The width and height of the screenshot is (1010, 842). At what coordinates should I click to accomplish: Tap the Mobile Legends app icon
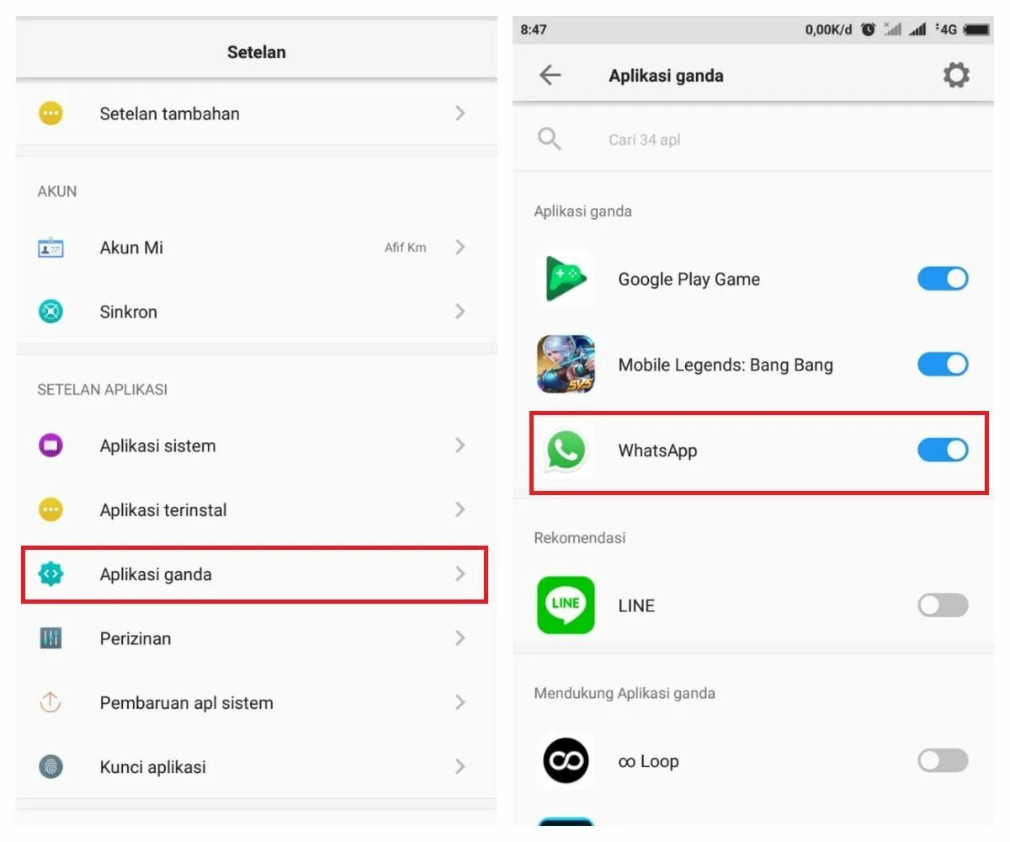[x=566, y=365]
